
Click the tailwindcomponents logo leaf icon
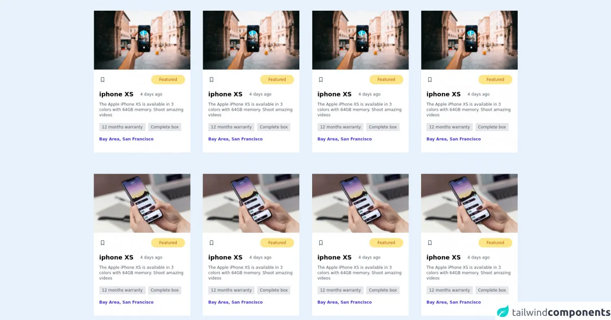pyautogui.click(x=503, y=311)
